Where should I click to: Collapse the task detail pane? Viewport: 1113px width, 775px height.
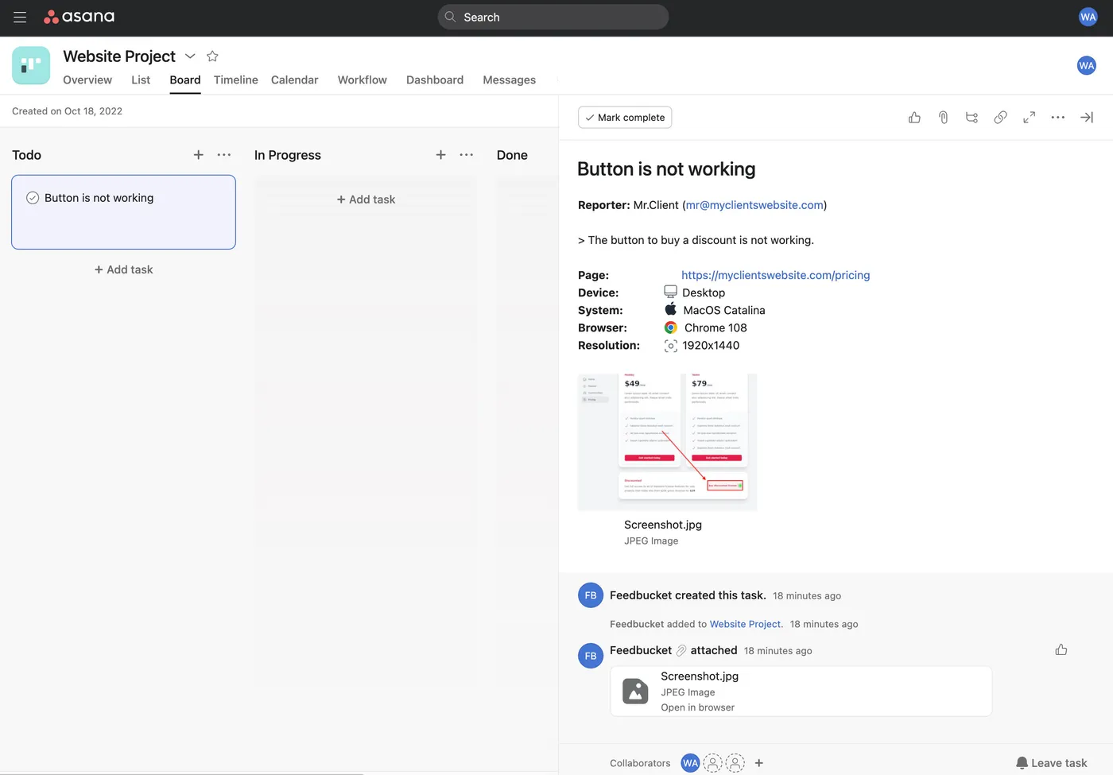point(1086,117)
